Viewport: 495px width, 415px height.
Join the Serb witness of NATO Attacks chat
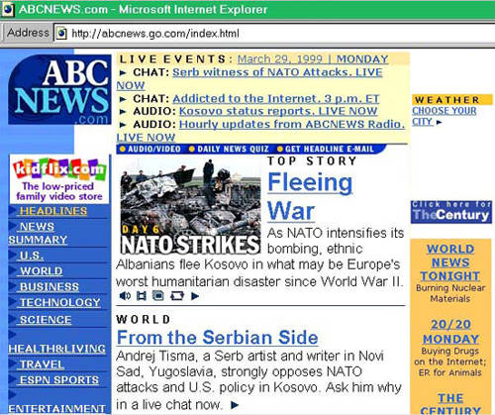click(277, 72)
